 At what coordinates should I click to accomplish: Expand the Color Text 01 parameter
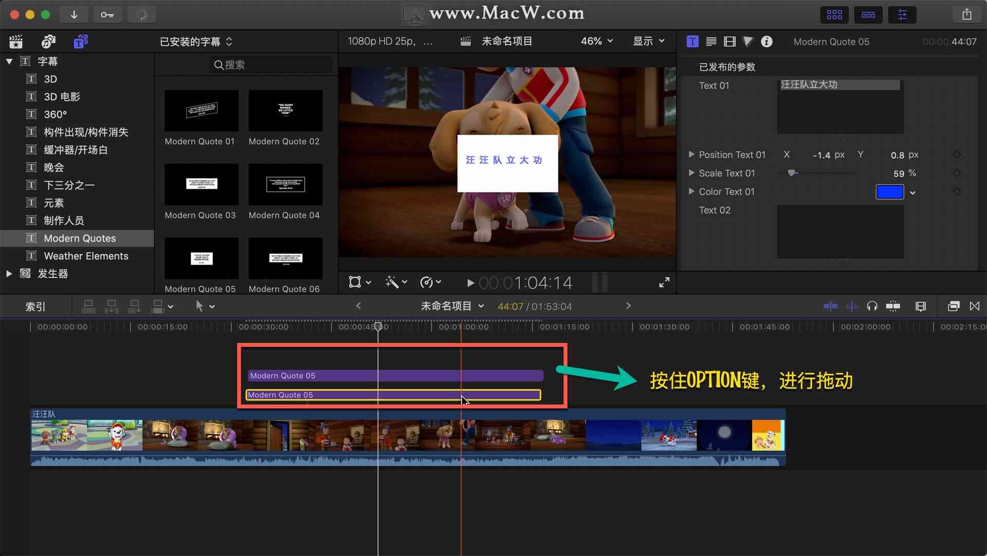[691, 191]
